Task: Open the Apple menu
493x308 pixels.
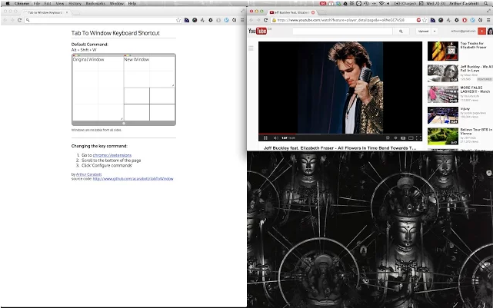Action: 8,3
